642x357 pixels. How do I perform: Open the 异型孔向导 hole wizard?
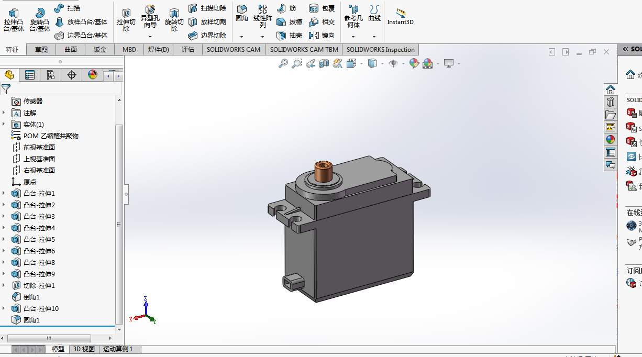[150, 17]
